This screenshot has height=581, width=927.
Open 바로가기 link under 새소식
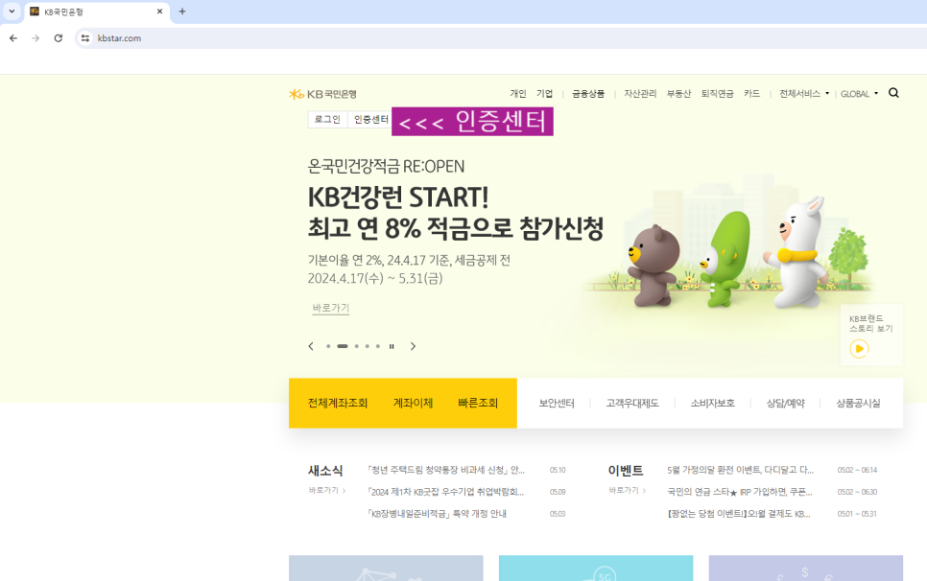tap(327, 490)
